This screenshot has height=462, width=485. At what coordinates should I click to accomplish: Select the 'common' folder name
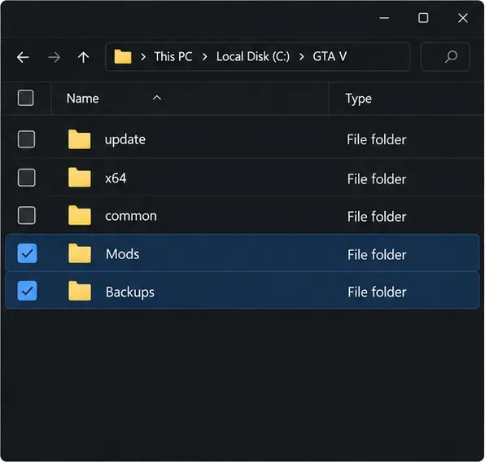(x=131, y=216)
